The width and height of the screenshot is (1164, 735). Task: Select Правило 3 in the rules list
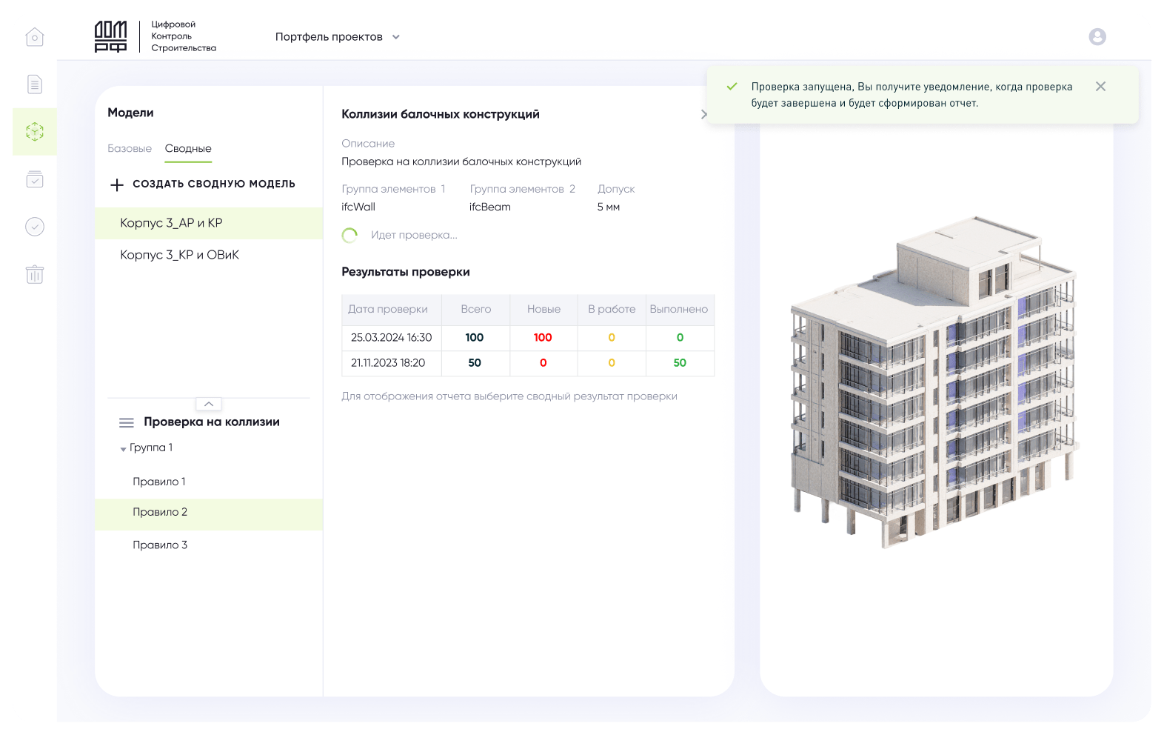click(160, 545)
